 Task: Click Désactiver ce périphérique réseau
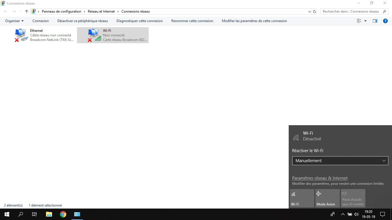point(83,21)
